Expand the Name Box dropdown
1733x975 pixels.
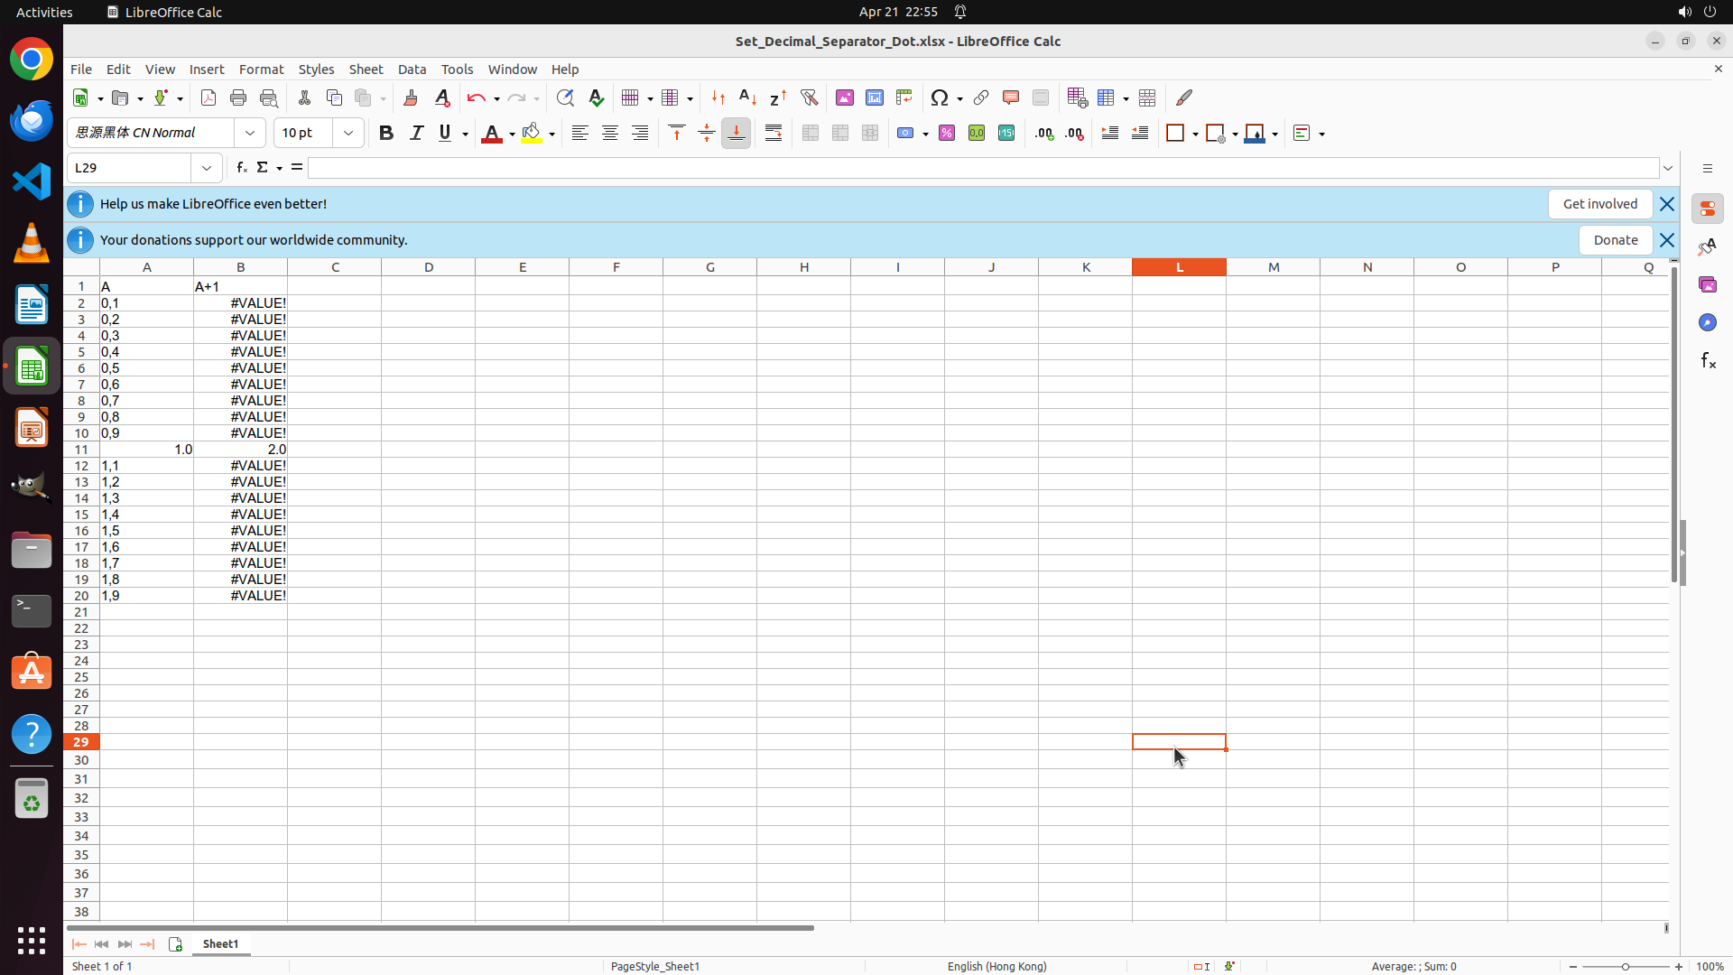coord(207,168)
